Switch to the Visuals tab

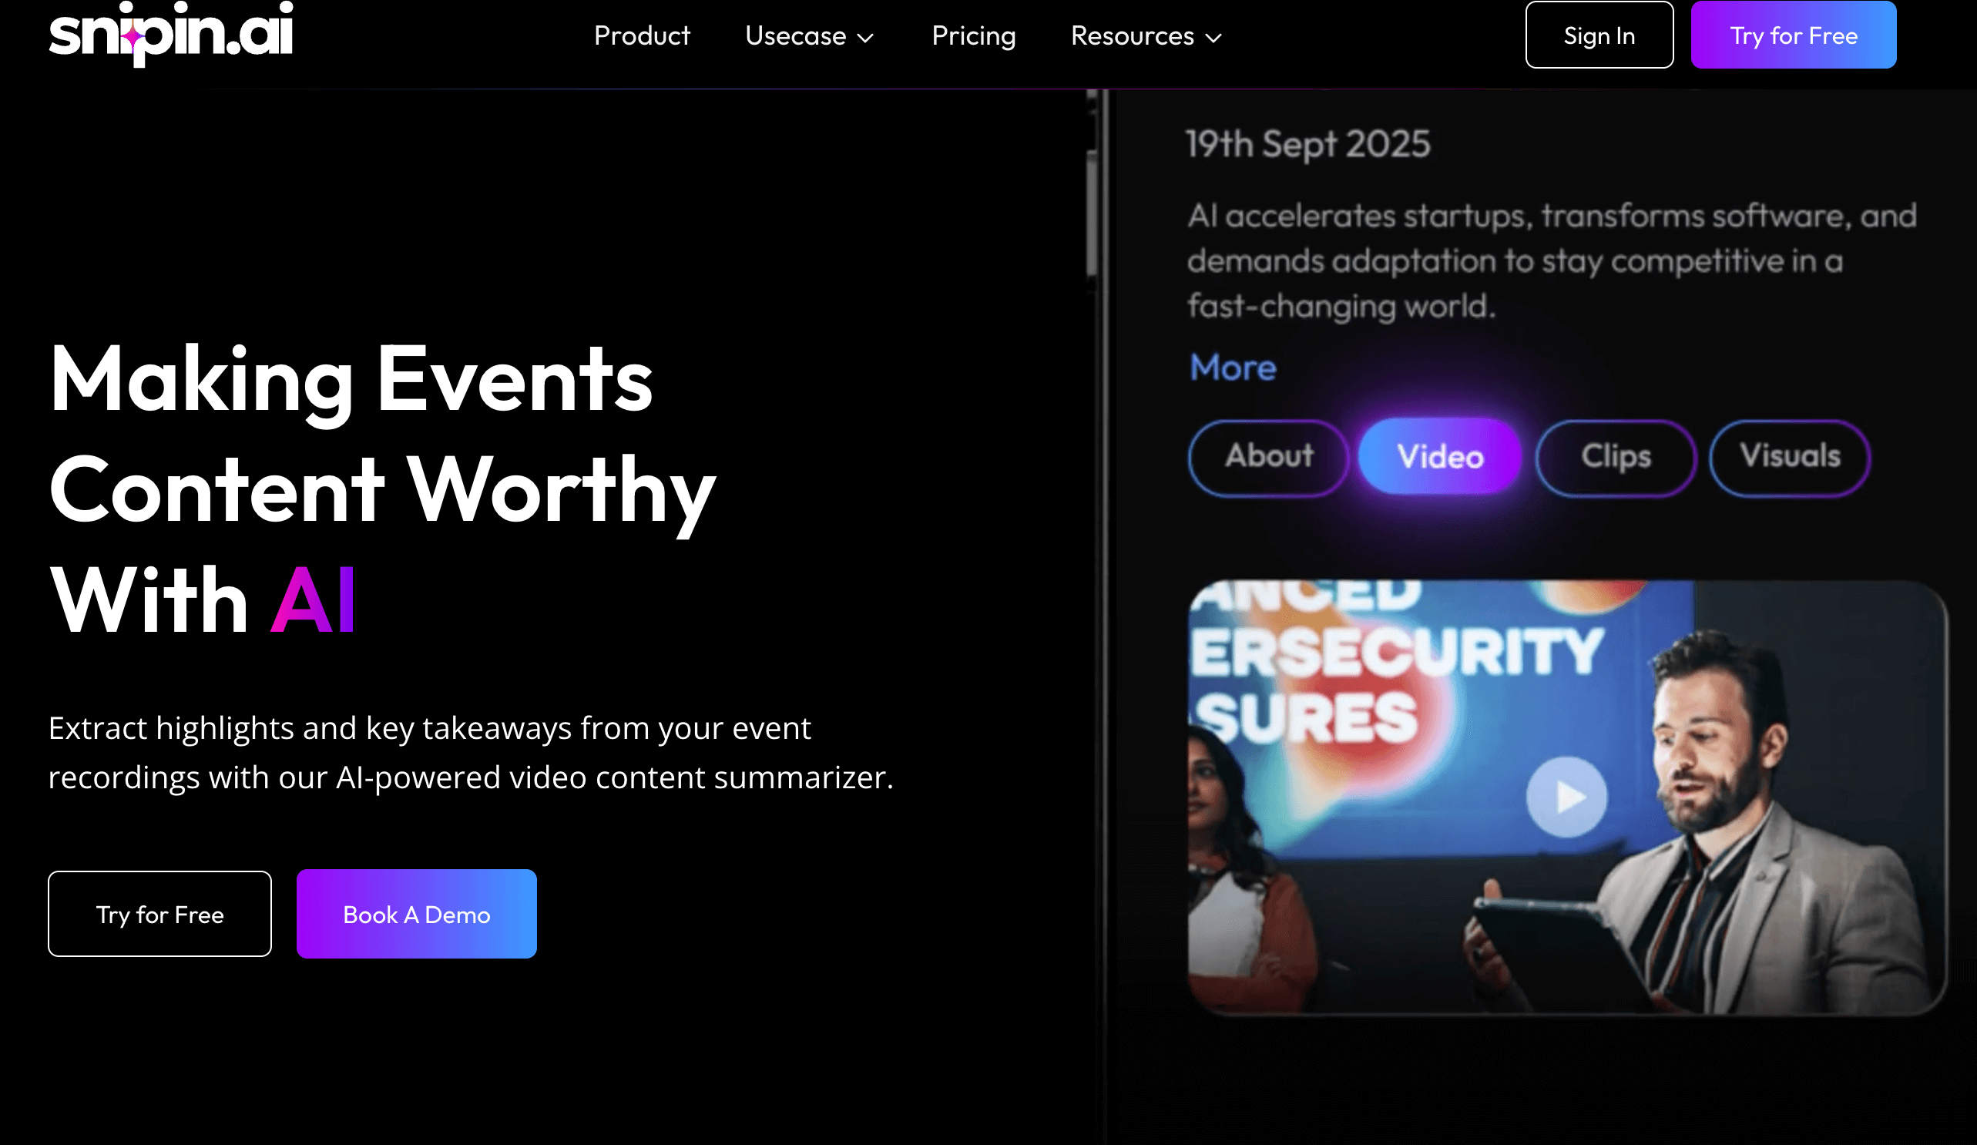pos(1790,457)
